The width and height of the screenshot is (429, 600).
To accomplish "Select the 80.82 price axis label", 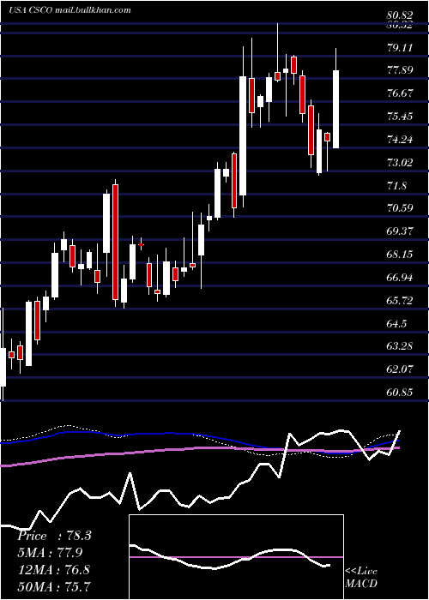I will pos(400,15).
